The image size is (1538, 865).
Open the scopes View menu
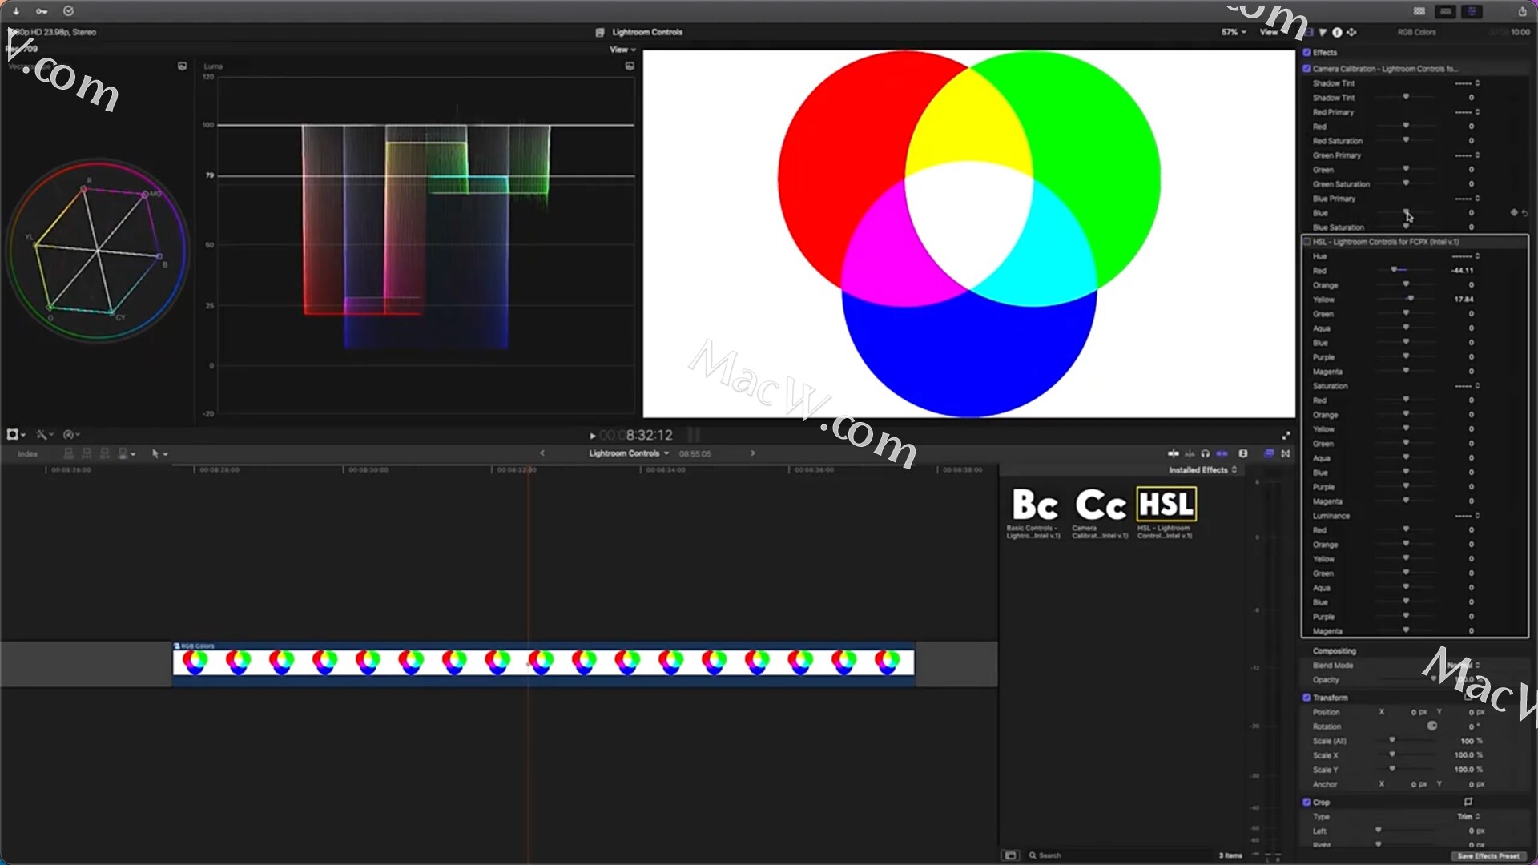[x=622, y=50]
